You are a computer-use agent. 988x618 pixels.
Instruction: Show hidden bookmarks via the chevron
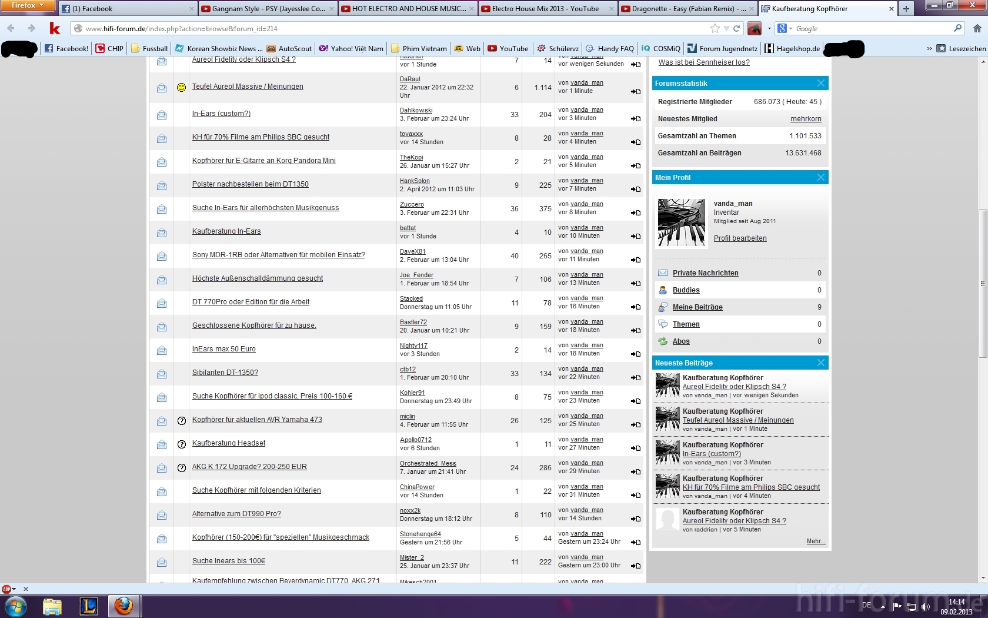(x=929, y=49)
